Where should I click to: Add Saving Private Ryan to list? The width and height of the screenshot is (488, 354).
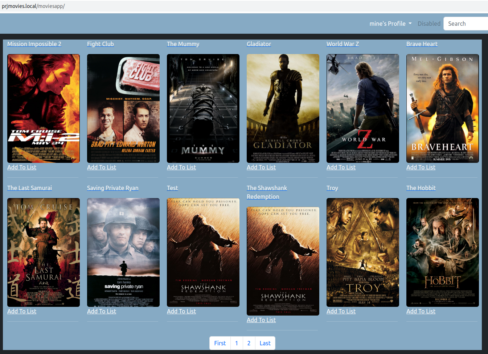coord(102,311)
